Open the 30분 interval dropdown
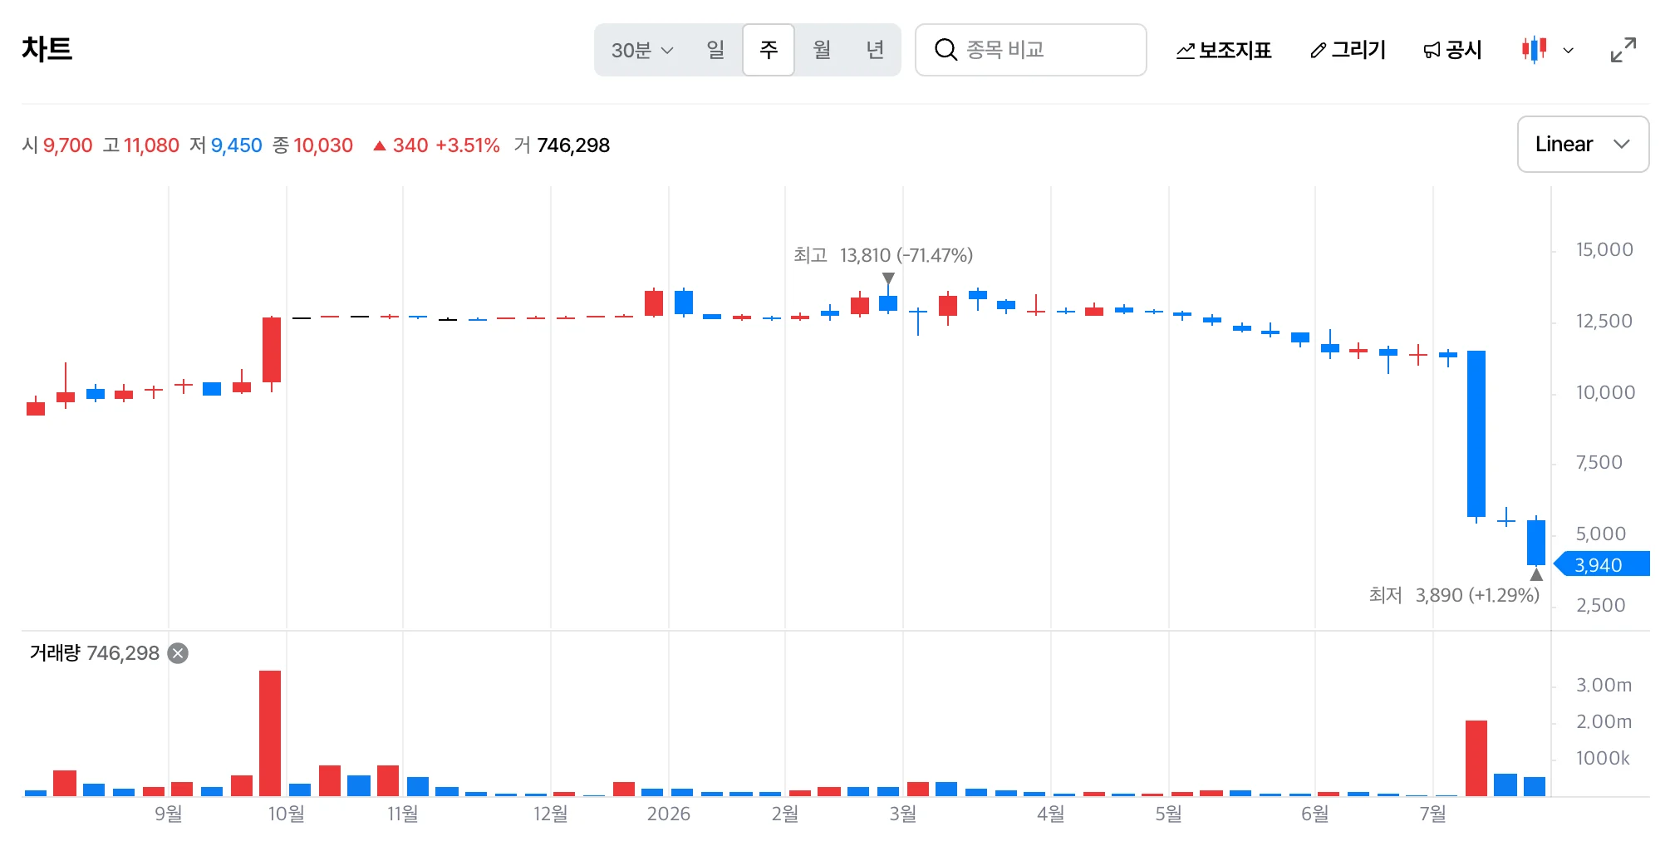 [x=641, y=50]
